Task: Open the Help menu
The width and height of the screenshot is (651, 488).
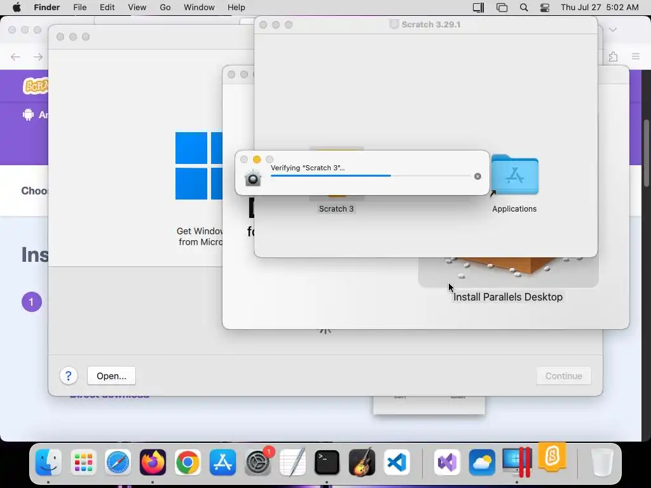Action: tap(236, 8)
